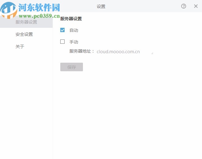The height and width of the screenshot is (159, 202).
Task: Close the settings window
Action: coord(196,6)
